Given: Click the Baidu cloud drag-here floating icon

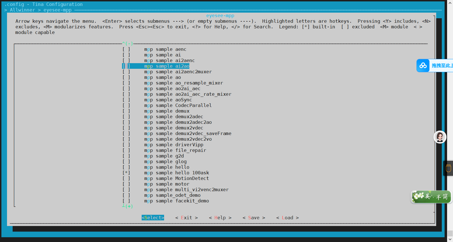Looking at the screenshot, I should pyautogui.click(x=423, y=66).
